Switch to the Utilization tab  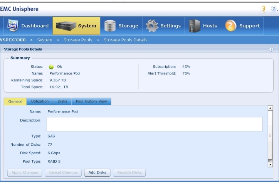coord(40,101)
